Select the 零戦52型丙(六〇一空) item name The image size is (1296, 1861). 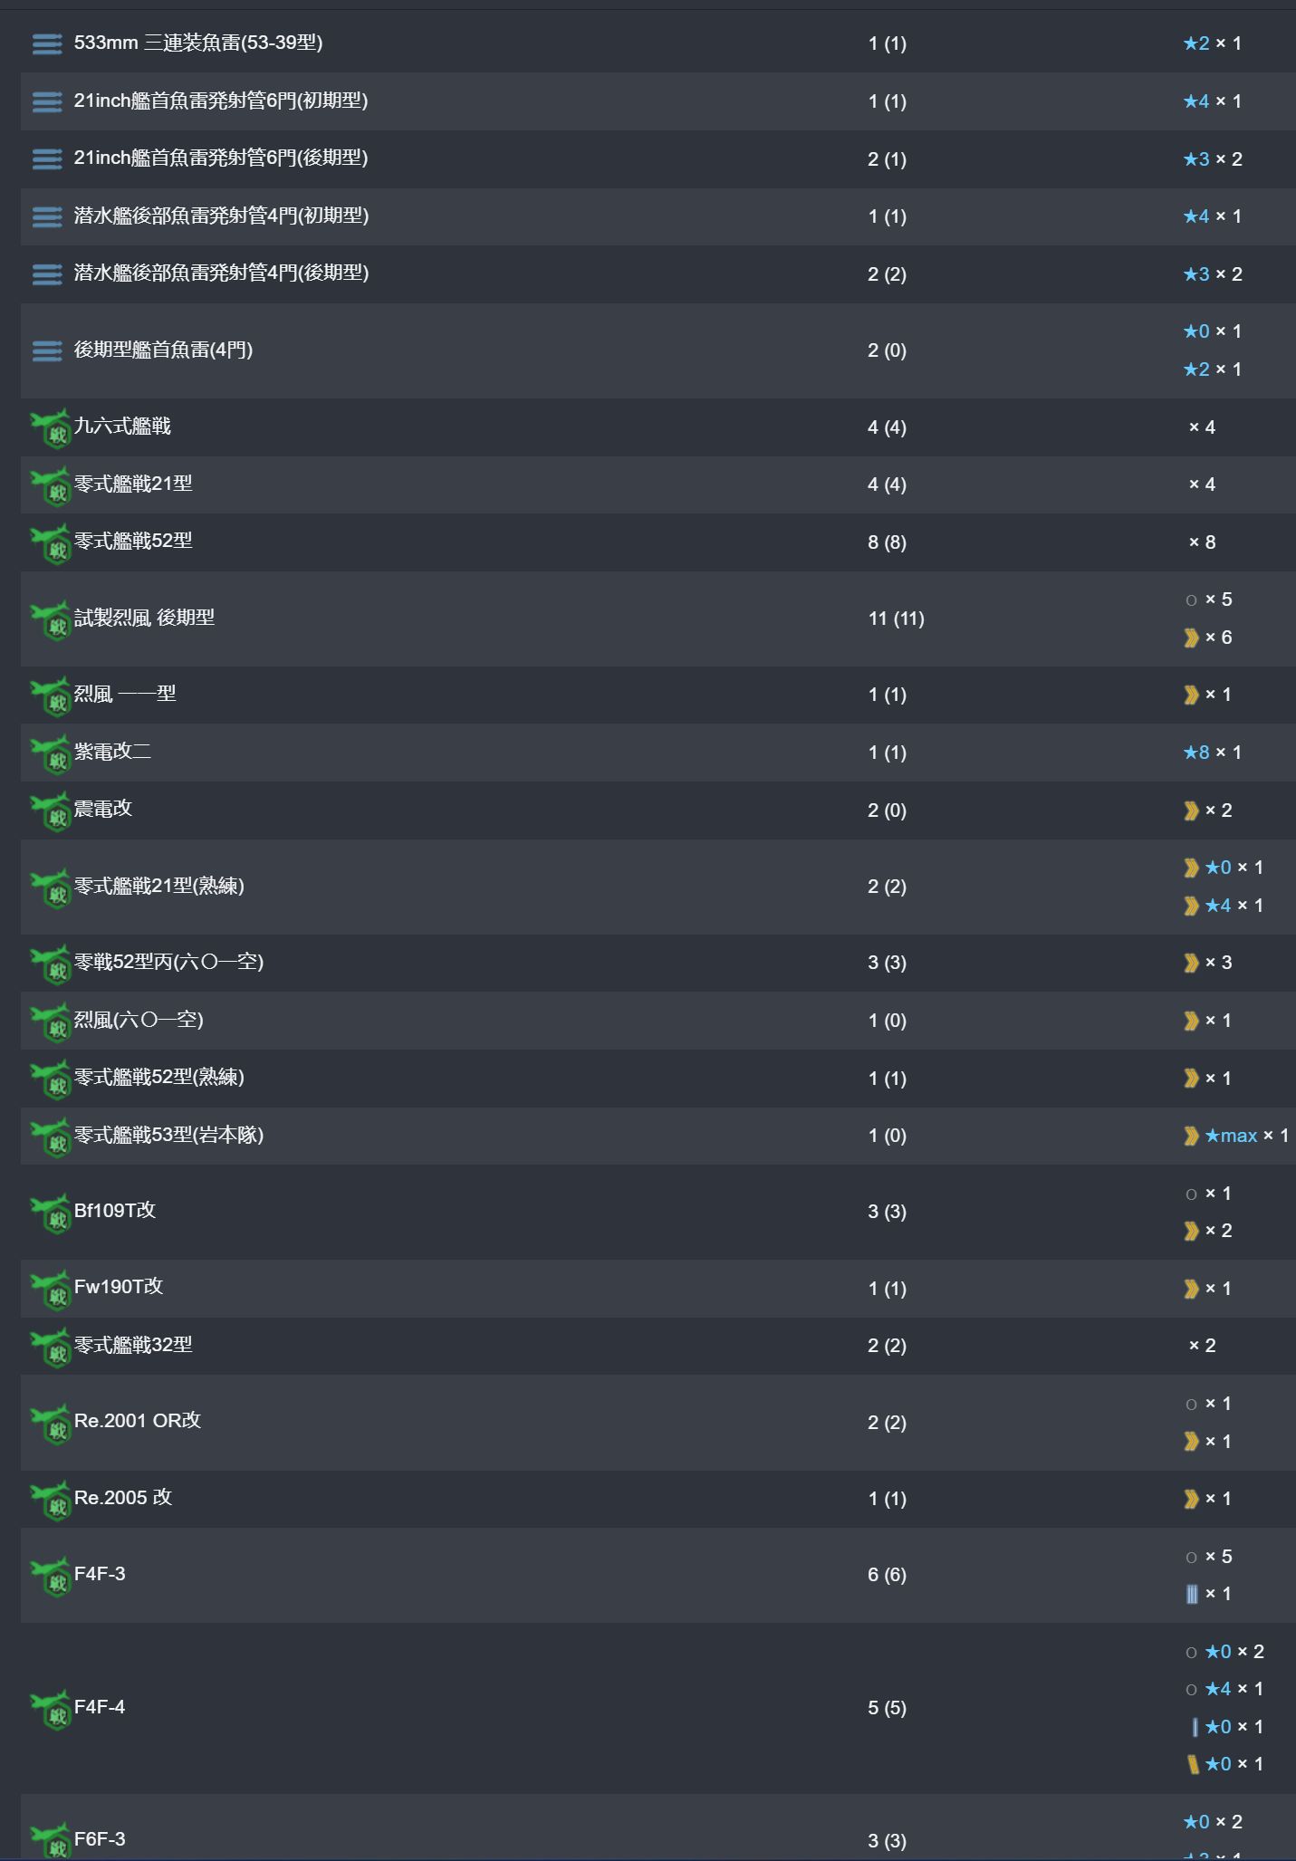[168, 962]
